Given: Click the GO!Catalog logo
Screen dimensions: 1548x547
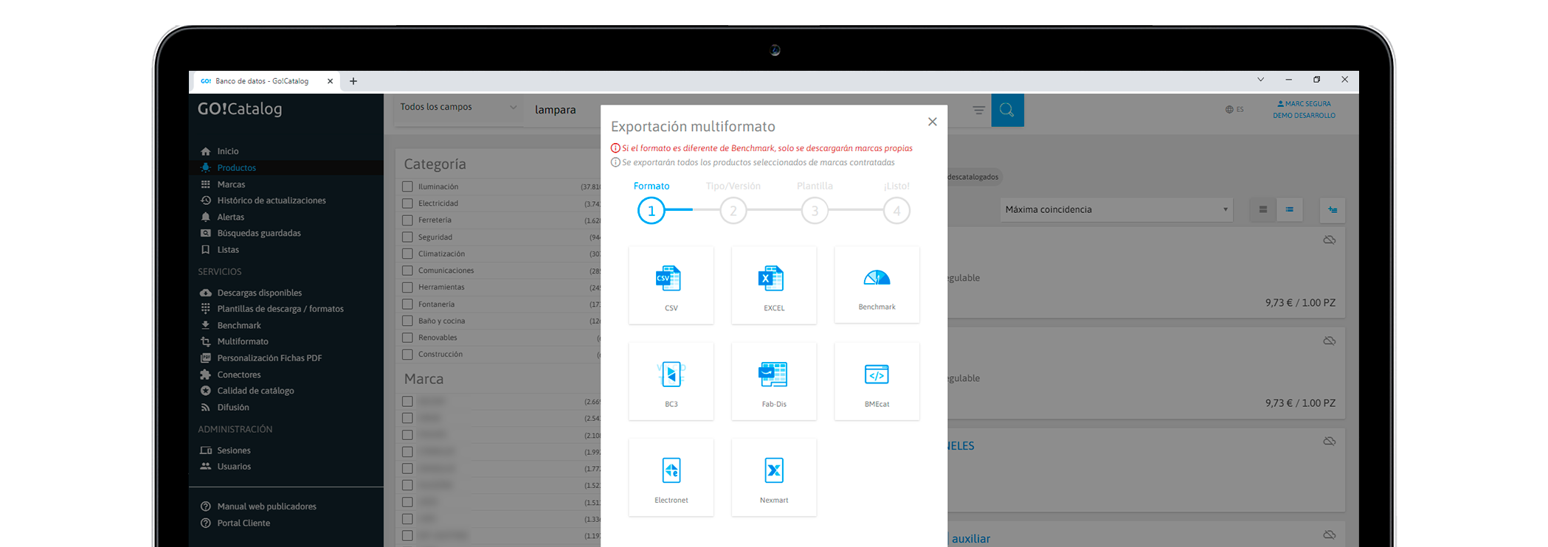Looking at the screenshot, I should pos(240,109).
